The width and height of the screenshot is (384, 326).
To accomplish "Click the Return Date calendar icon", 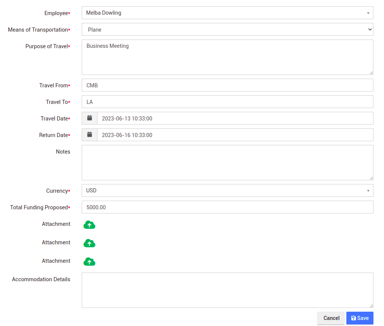I will click(x=90, y=135).
